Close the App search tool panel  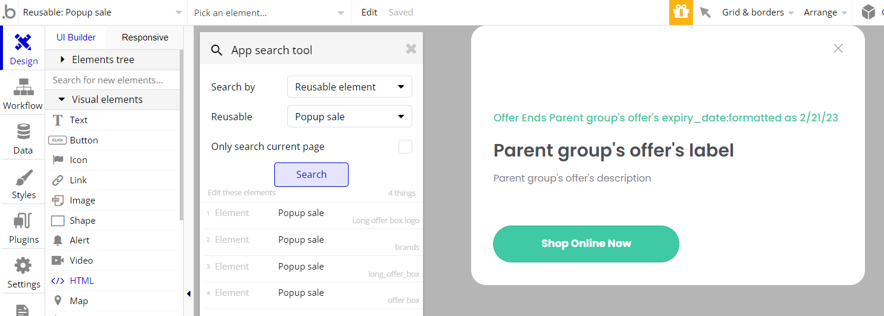click(411, 49)
